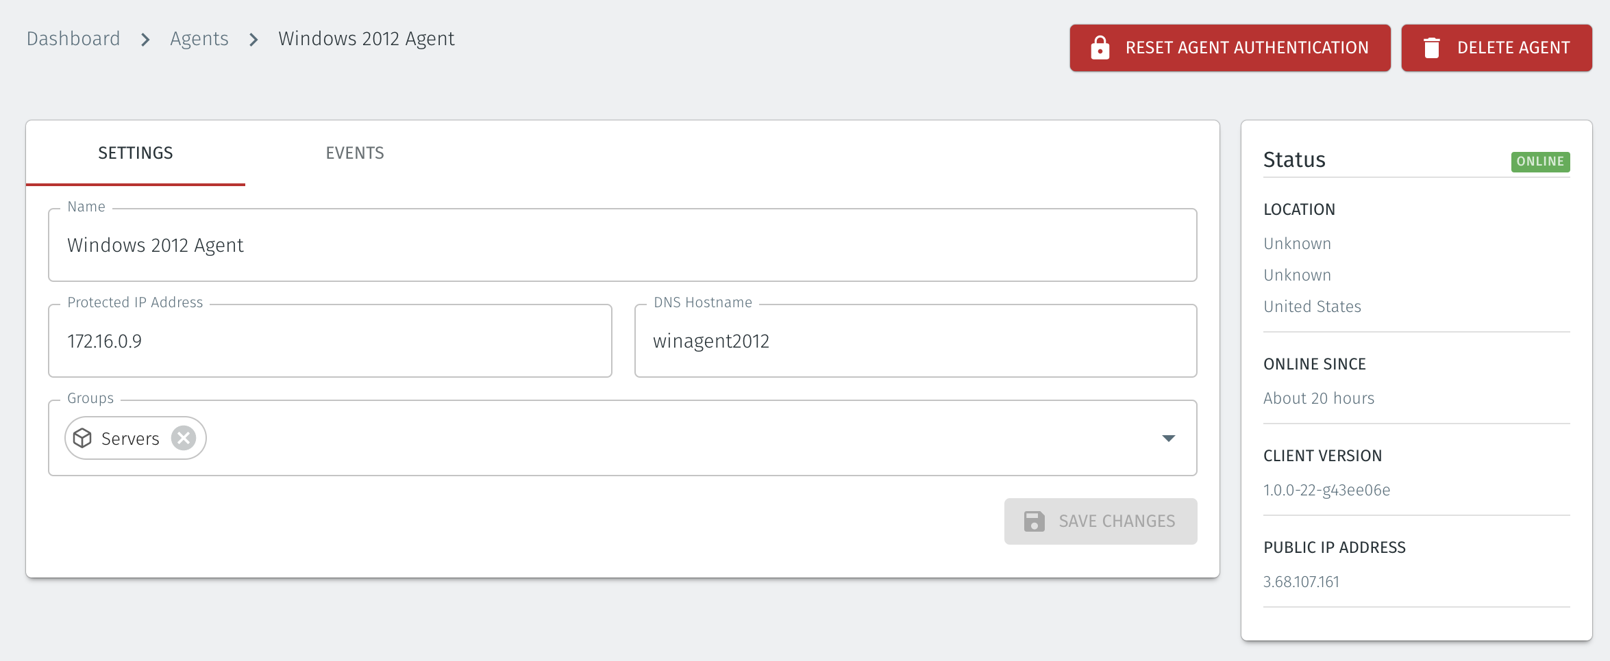Click the trash icon on Delete Agent

1432,47
